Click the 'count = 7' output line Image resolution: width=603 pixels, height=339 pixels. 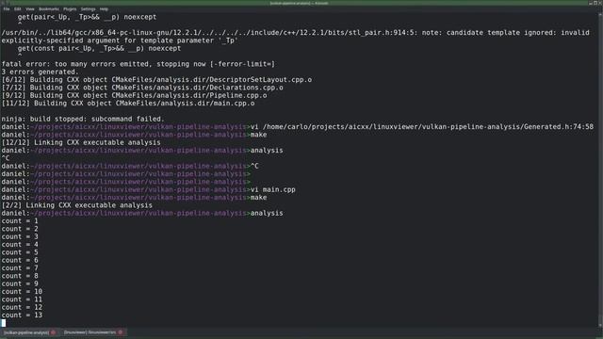coord(20,268)
